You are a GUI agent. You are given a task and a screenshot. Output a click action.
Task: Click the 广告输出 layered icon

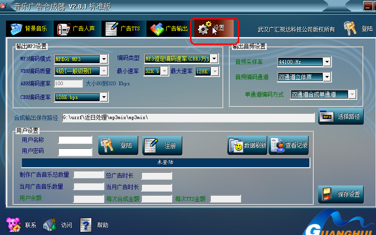coord(157,29)
